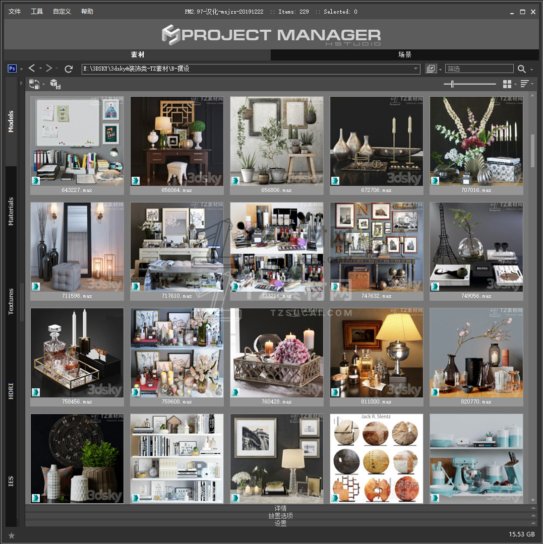Screen dimensions: 543x544
Task: Select the 717610.max thumbnail
Action: [177, 251]
